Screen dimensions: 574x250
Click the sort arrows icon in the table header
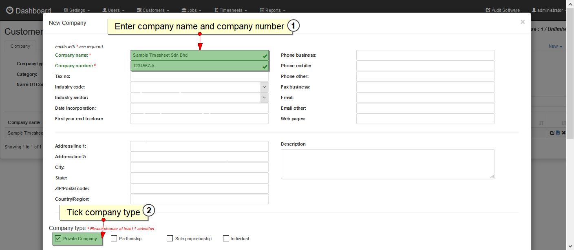point(541,123)
